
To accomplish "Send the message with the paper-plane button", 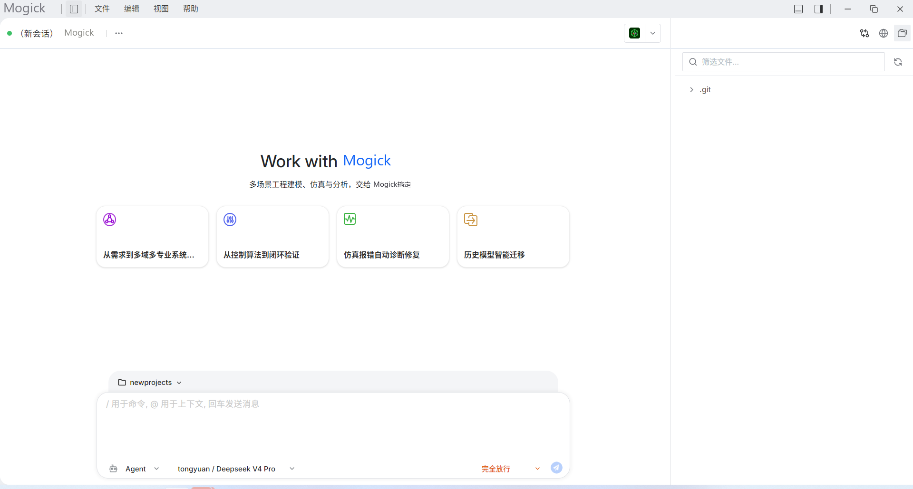I will click(x=556, y=468).
